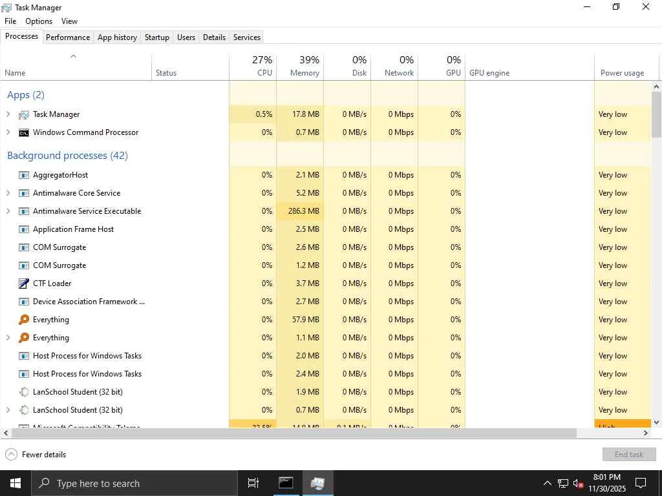Click the Device Association Framework icon
The height and width of the screenshot is (496, 662).
[x=24, y=302]
